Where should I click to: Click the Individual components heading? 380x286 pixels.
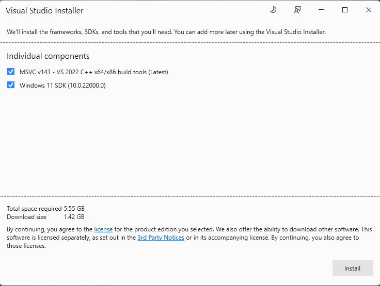point(48,56)
